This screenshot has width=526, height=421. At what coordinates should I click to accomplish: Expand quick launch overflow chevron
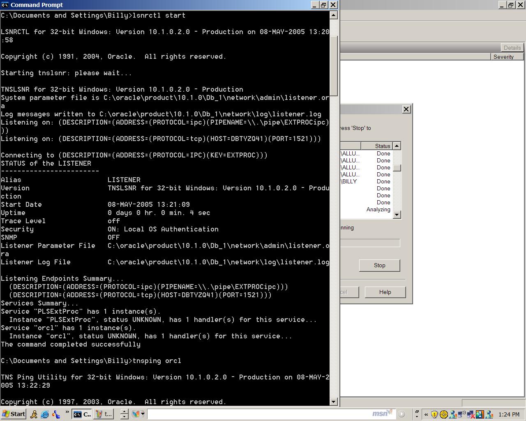coord(67,412)
